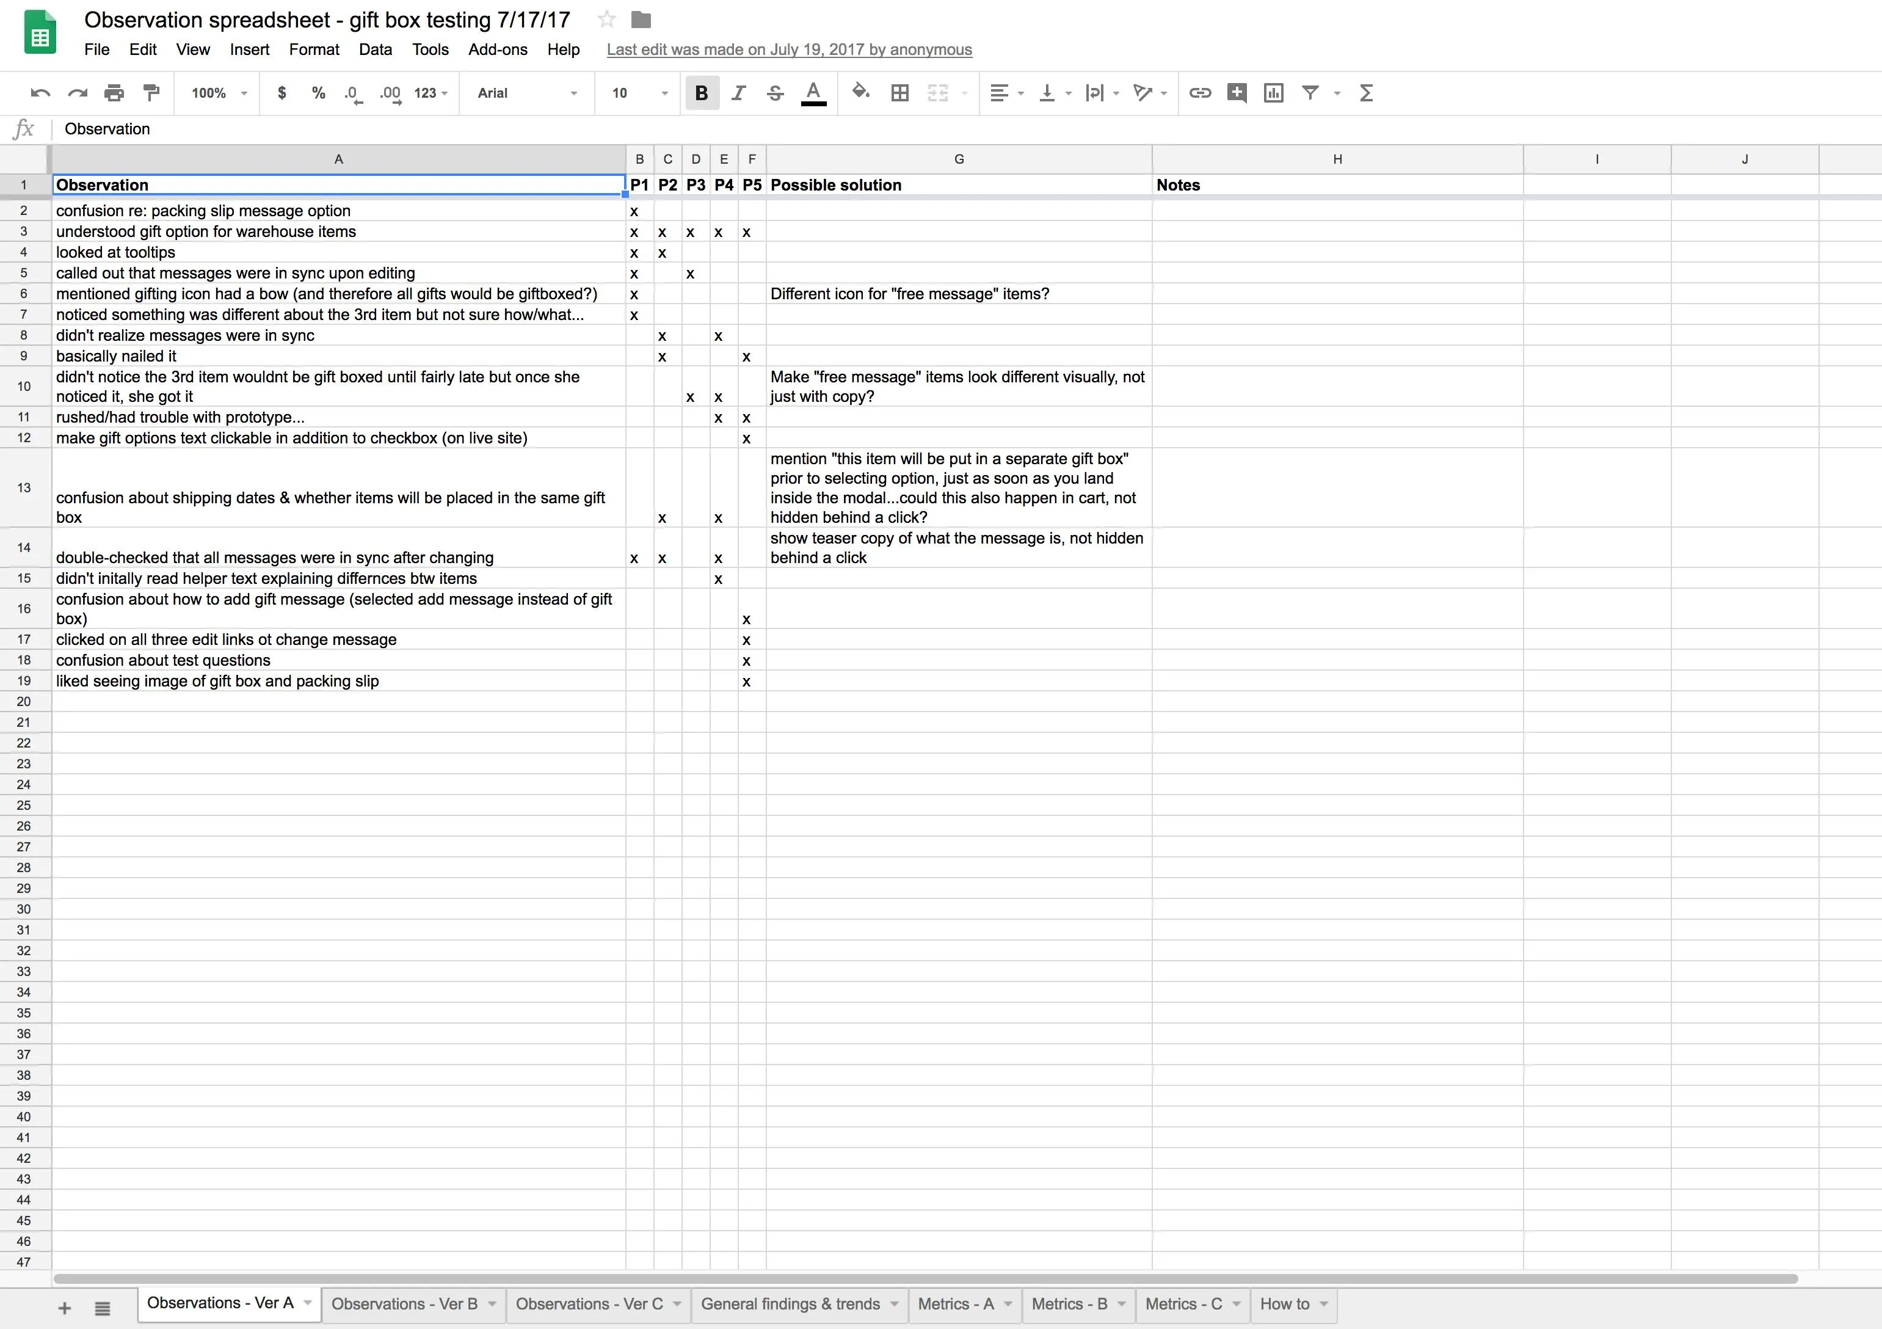Viewport: 1882px width, 1329px height.
Task: Switch to General findings & trends tab
Action: (x=790, y=1305)
